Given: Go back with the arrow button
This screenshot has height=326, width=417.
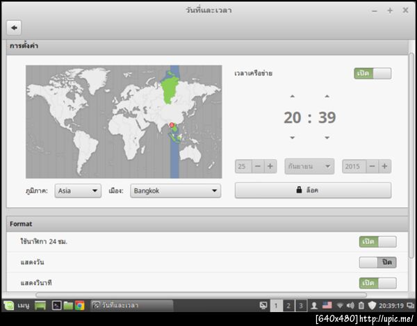Looking at the screenshot, I should [14, 28].
